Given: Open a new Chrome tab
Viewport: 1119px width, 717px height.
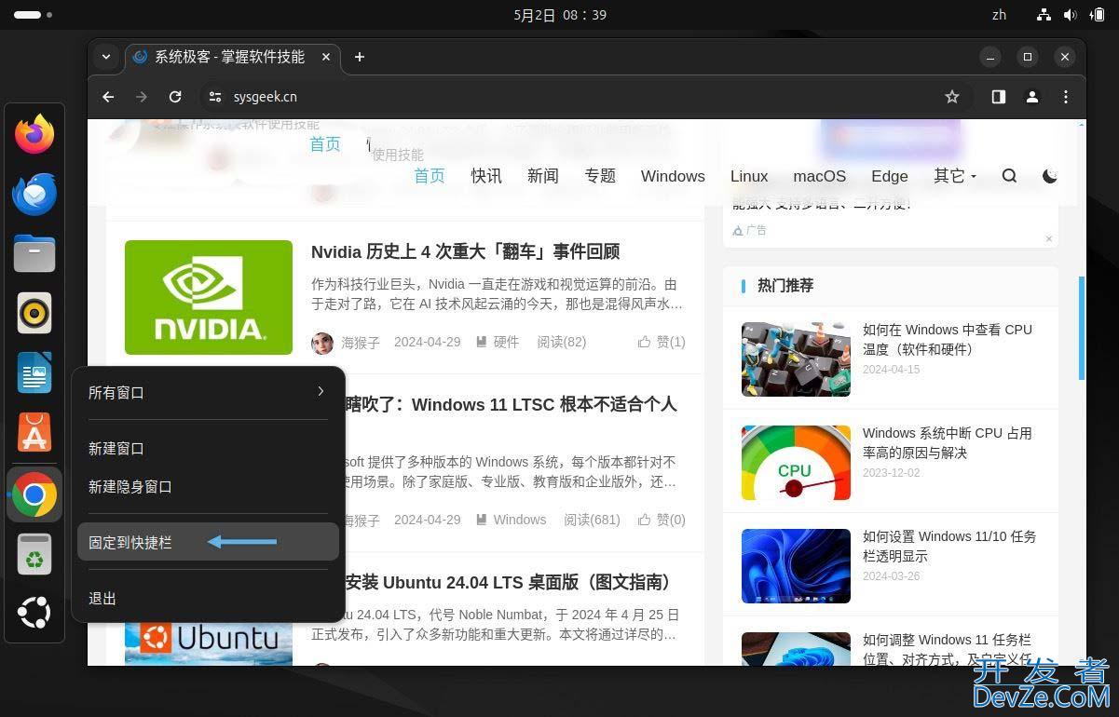Looking at the screenshot, I should pos(360,57).
